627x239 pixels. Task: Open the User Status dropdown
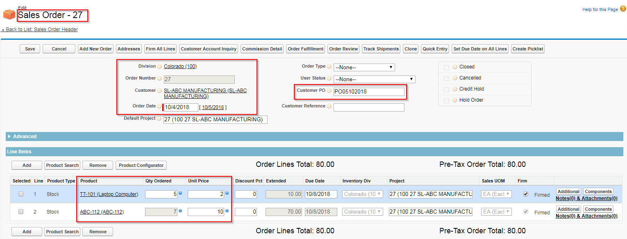tap(375, 79)
